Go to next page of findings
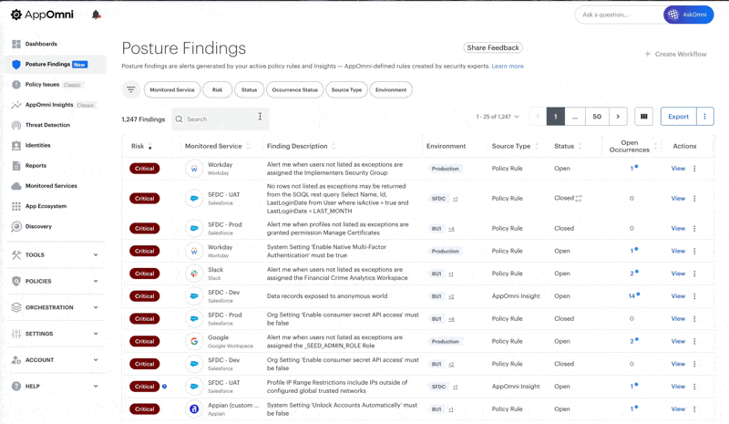The width and height of the screenshot is (729, 424). [618, 117]
